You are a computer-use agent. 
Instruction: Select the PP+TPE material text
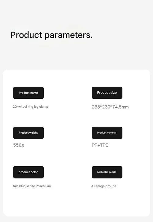tap(100, 145)
